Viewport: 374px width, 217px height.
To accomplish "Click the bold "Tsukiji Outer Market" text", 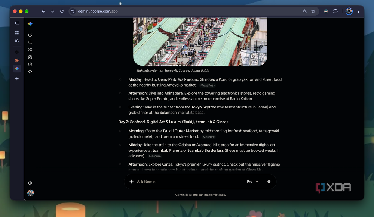I will click(181, 131).
